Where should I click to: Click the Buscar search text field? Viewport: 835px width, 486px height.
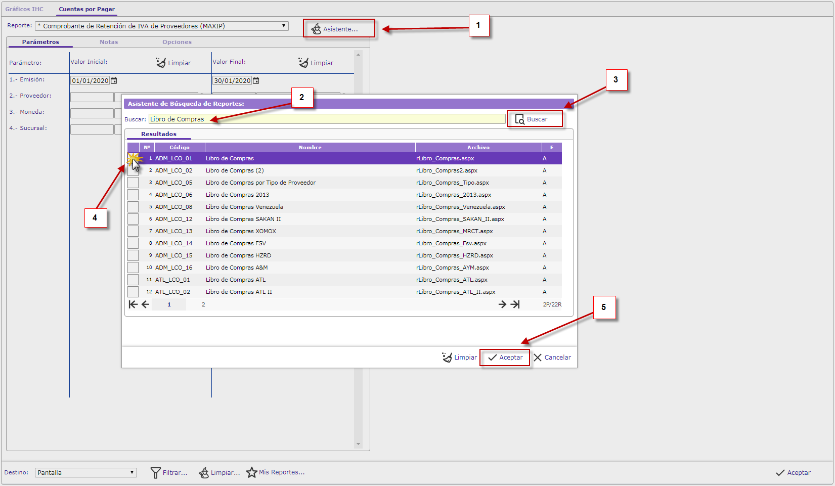point(327,119)
